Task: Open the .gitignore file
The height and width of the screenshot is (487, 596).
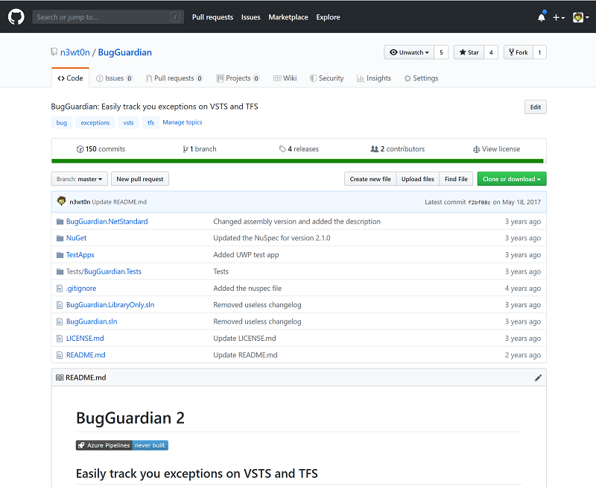Action: click(x=81, y=289)
